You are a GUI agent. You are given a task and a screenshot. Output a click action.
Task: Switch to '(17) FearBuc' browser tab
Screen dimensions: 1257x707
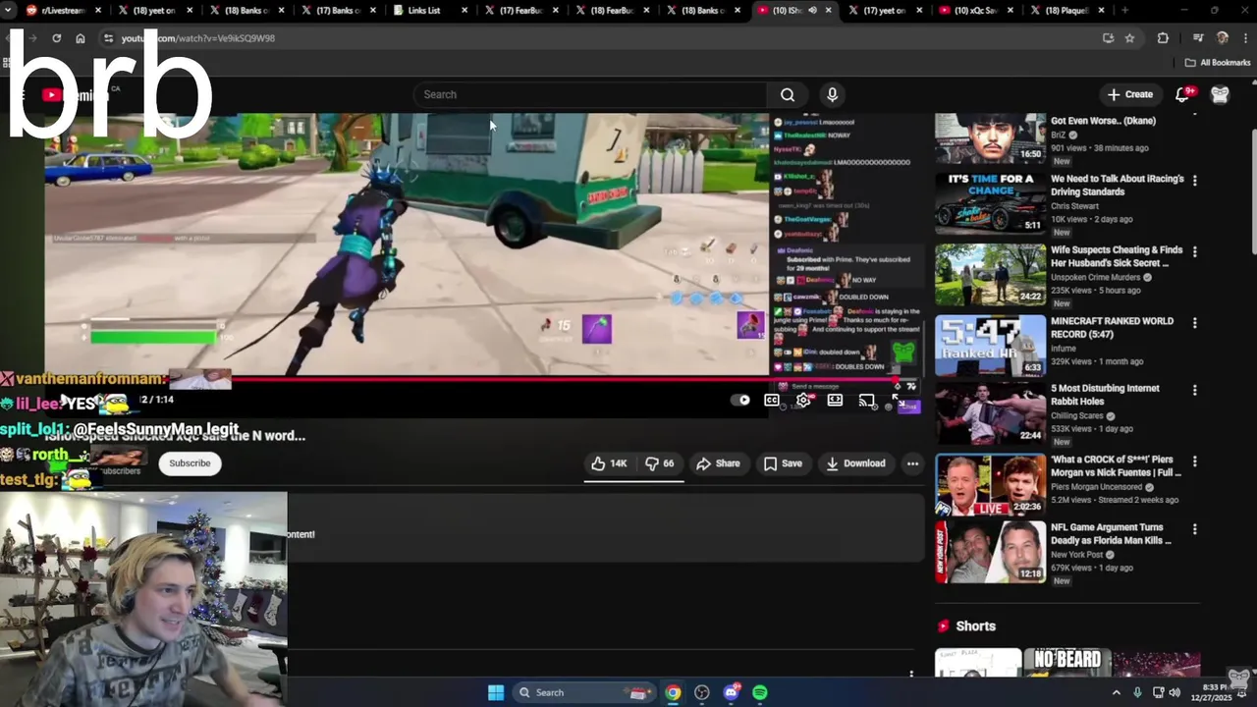pos(520,10)
